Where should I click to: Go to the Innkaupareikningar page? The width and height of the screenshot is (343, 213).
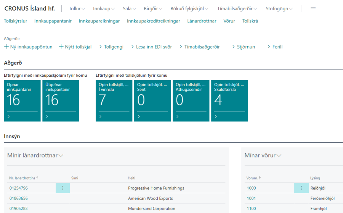point(99,21)
